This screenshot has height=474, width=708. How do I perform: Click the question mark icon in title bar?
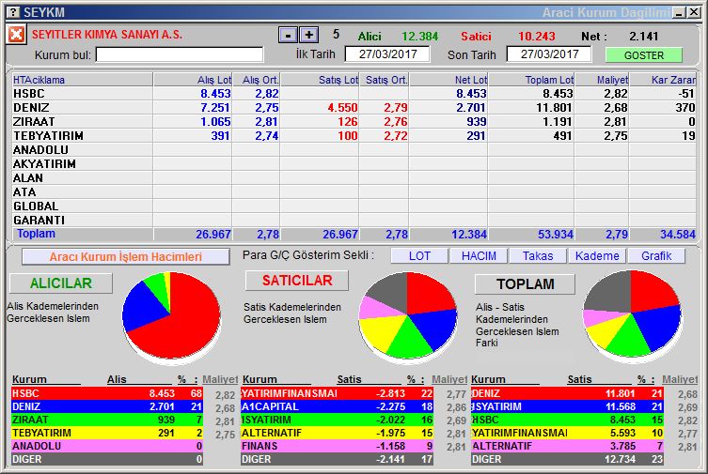(15, 12)
